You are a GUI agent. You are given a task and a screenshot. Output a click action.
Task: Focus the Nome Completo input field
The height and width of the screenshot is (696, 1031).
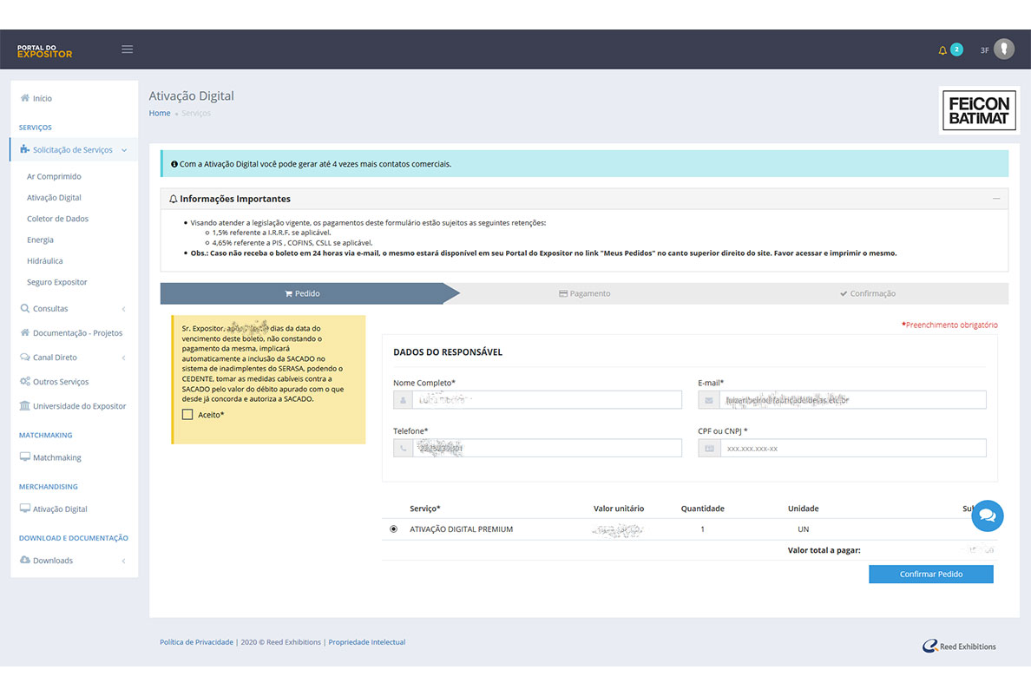pyautogui.click(x=547, y=400)
